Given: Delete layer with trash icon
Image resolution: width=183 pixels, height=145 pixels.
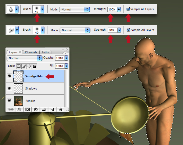Looking at the screenshot, I should (x=60, y=109).
